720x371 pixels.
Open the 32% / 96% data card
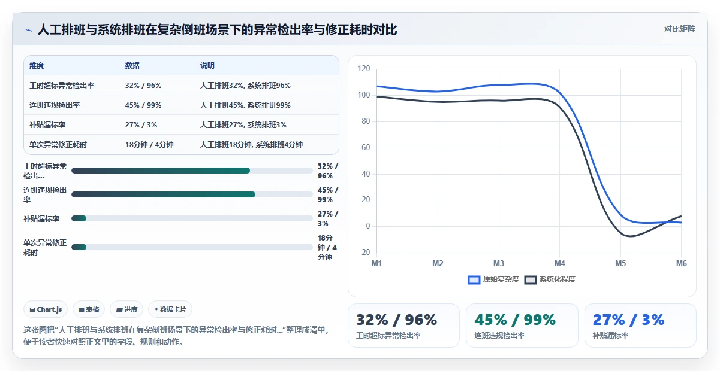click(403, 326)
